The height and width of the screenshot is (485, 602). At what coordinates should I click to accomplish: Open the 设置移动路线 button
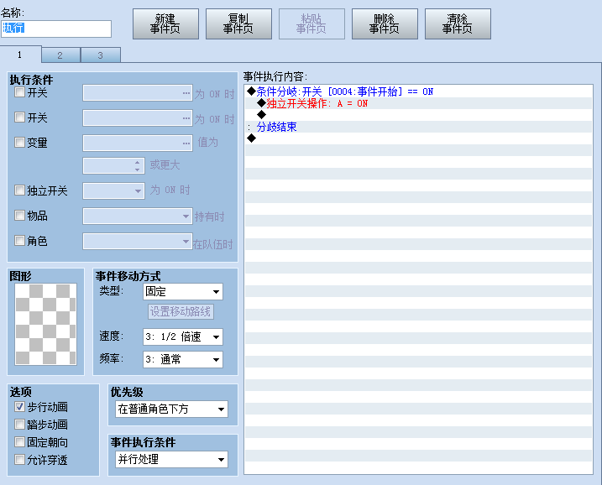tap(181, 311)
